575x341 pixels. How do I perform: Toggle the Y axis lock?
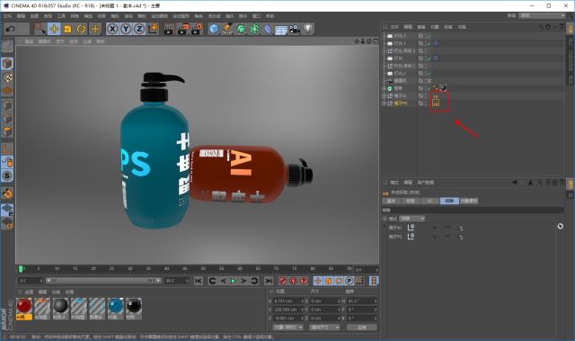coord(126,29)
